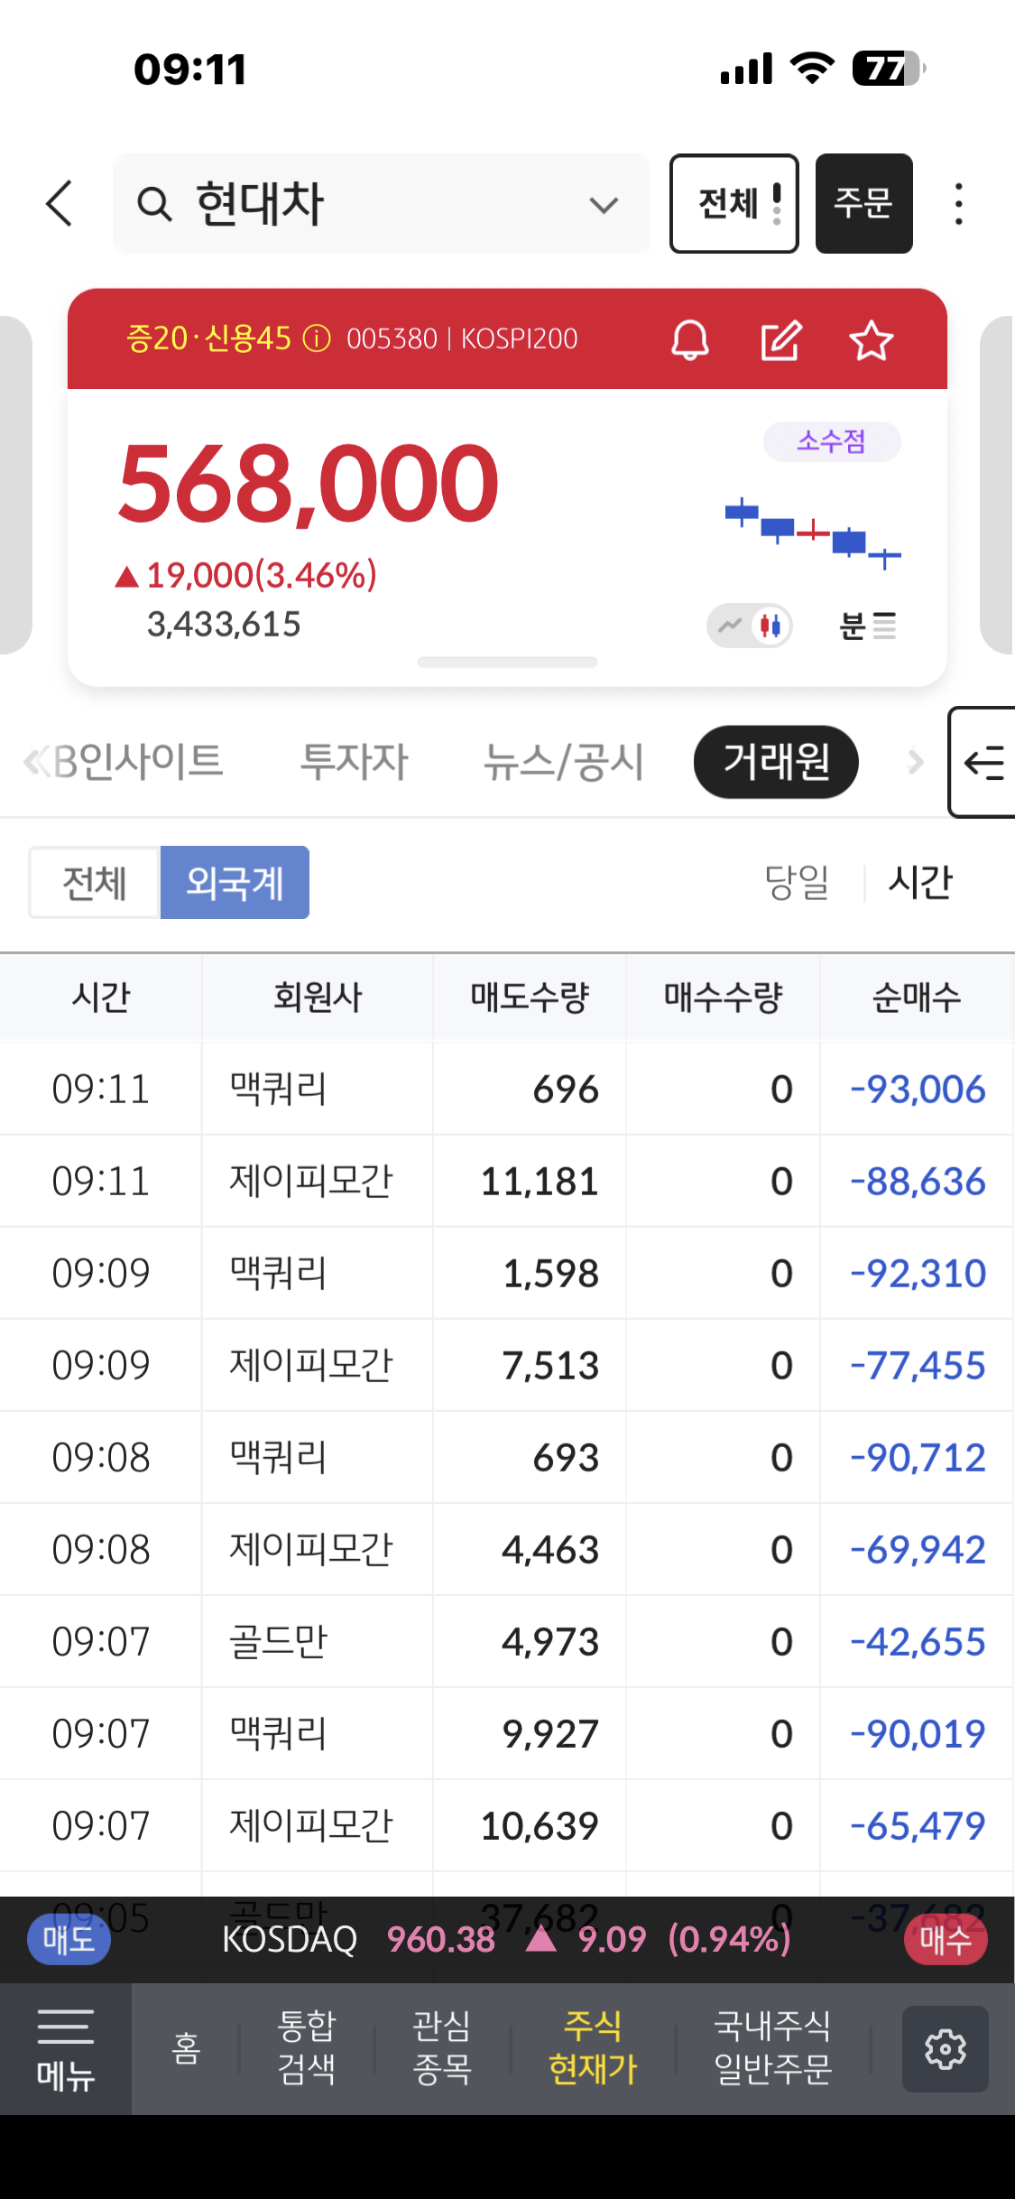Tap the info circle next to 신용45
This screenshot has height=2199, width=1015.
(x=317, y=339)
